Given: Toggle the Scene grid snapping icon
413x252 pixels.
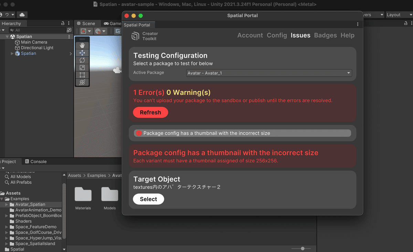Looking at the screenshot, I should 118,31.
